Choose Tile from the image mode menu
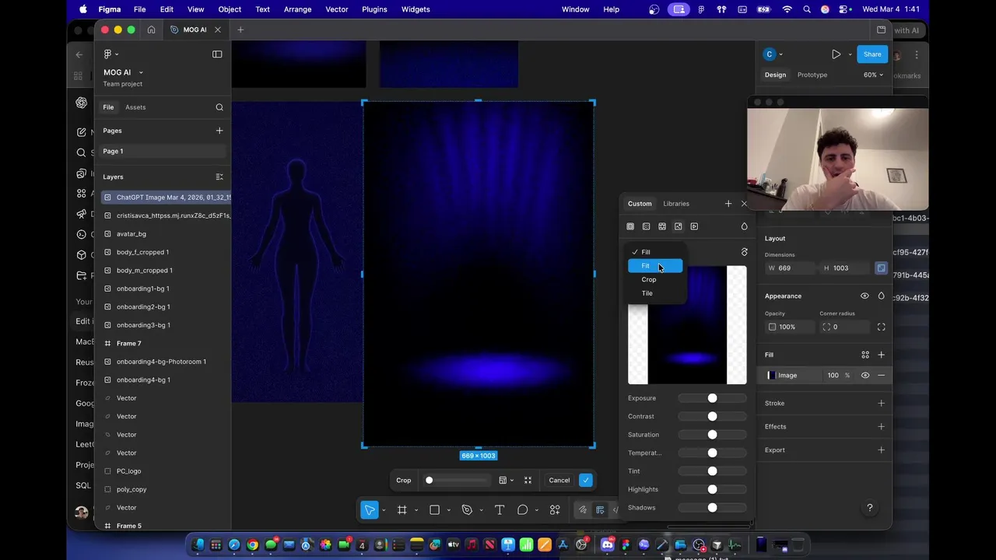996x560 pixels. pyautogui.click(x=647, y=293)
